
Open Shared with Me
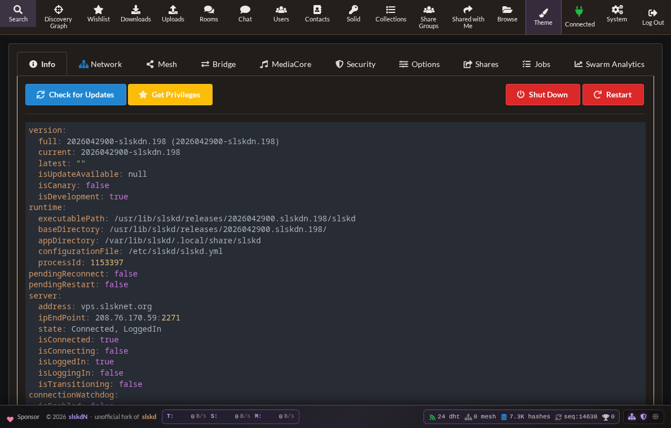click(x=468, y=17)
